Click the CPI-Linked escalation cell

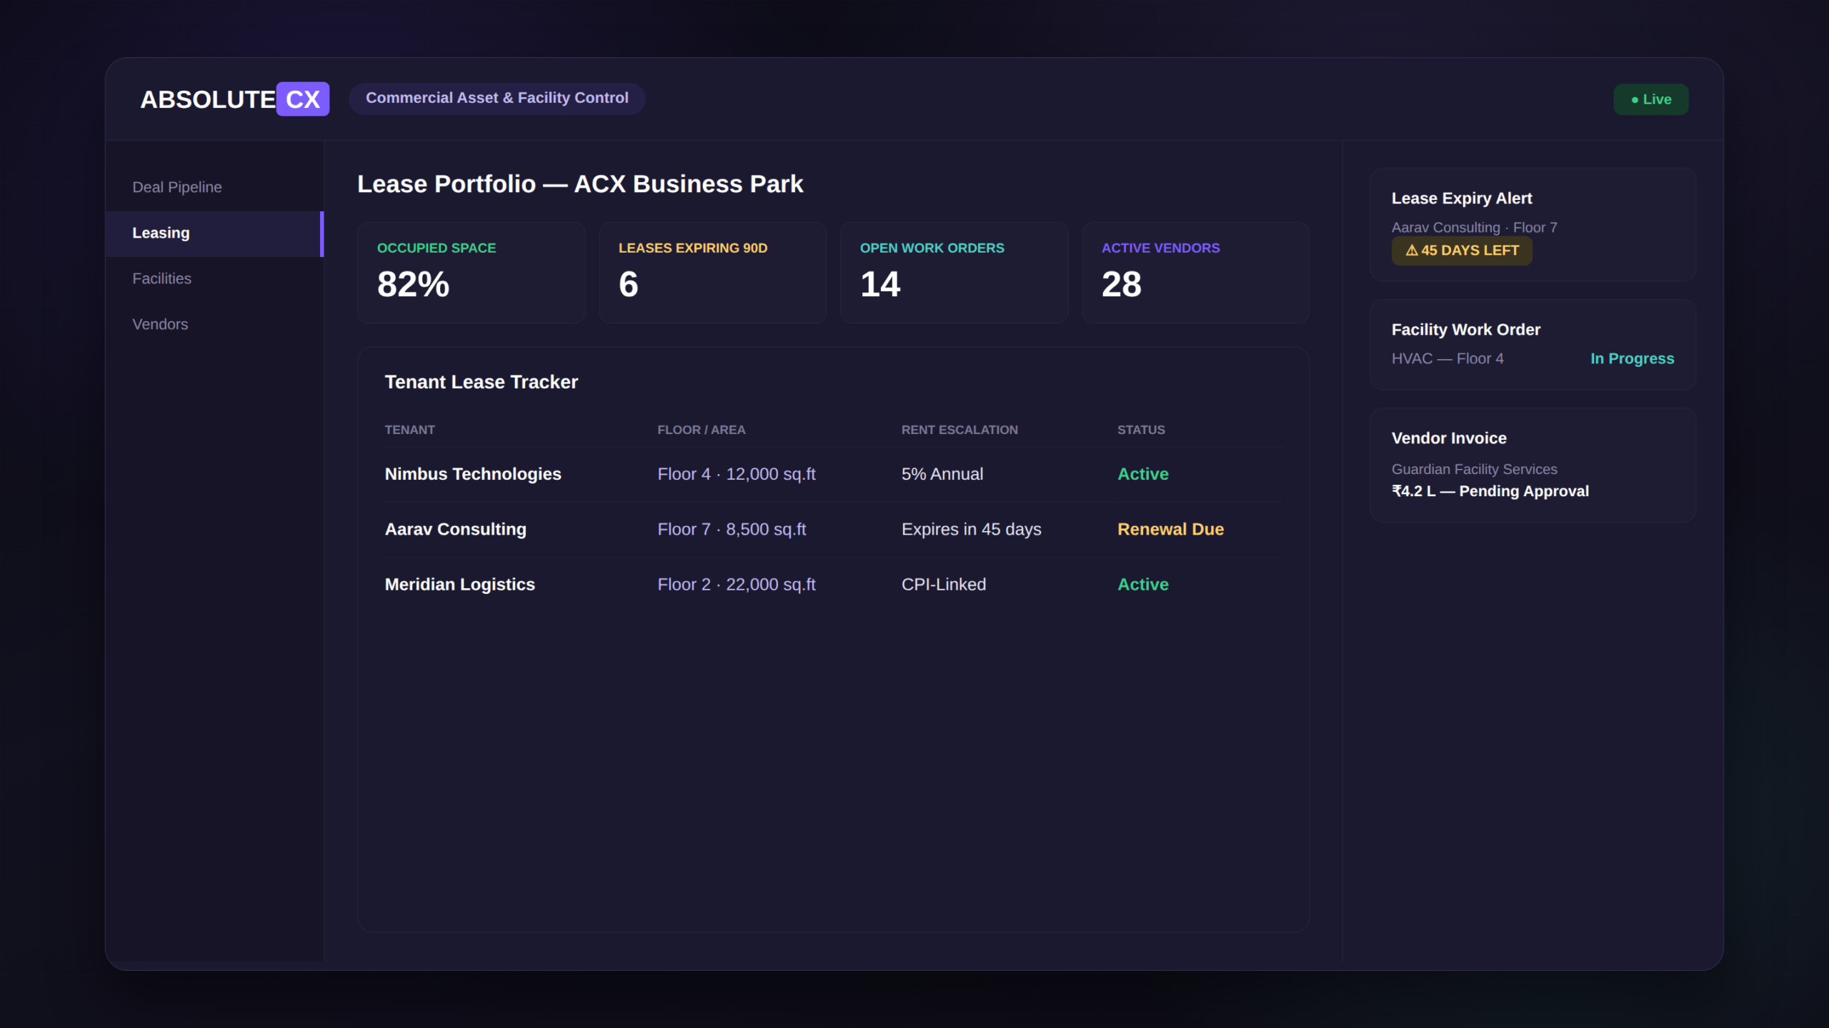[x=944, y=584]
